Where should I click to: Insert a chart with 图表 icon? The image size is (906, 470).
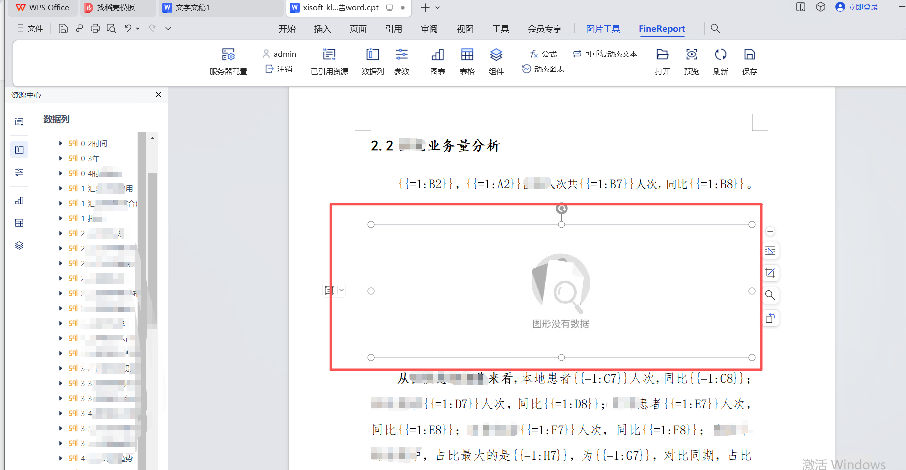(x=438, y=55)
